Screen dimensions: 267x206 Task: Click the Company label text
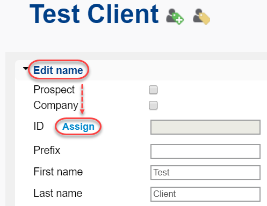coord(56,105)
